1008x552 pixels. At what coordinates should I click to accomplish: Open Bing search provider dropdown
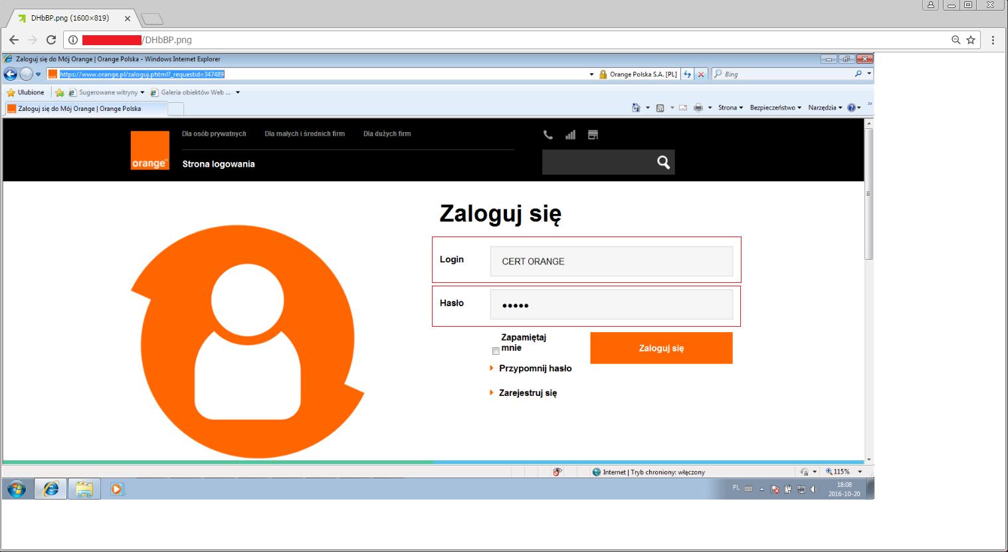coord(869,74)
